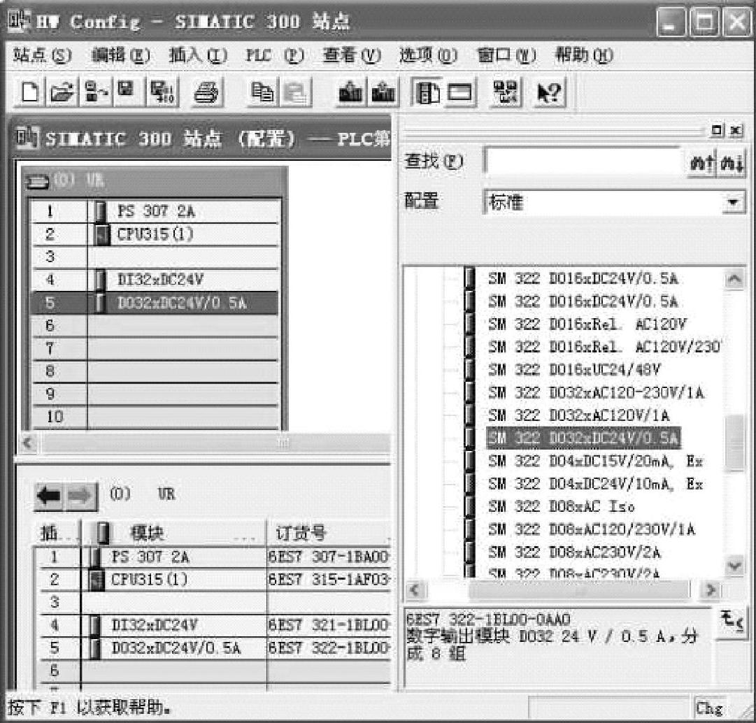The width and height of the screenshot is (756, 723).
Task: Select detail row order number 6ES7 315-1AF03
Action: pyautogui.click(x=329, y=580)
